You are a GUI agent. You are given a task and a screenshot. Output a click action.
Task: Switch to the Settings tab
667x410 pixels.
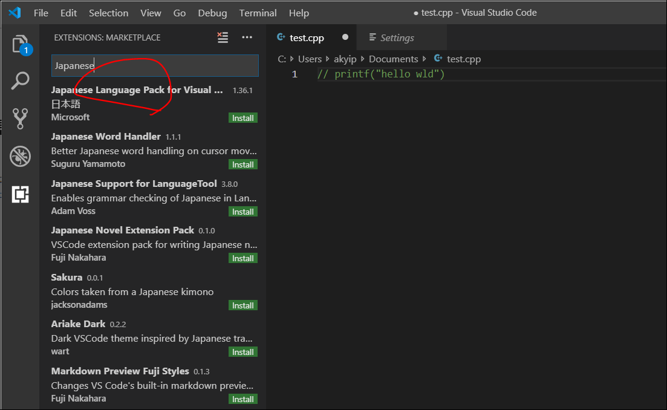pyautogui.click(x=402, y=37)
